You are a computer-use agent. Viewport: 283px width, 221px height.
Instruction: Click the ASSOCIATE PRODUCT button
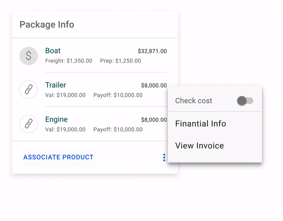[x=58, y=157]
